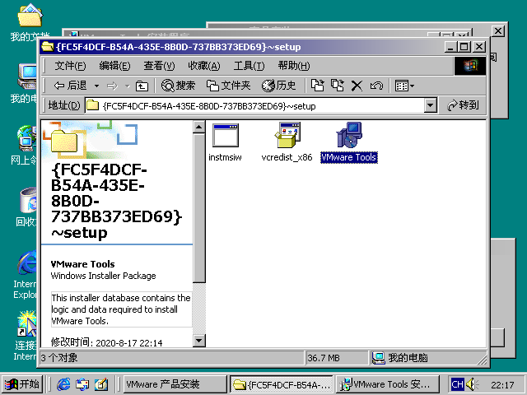Expand the address bar dropdown arrow
Image resolution: width=527 pixels, height=395 pixels.
pos(430,105)
